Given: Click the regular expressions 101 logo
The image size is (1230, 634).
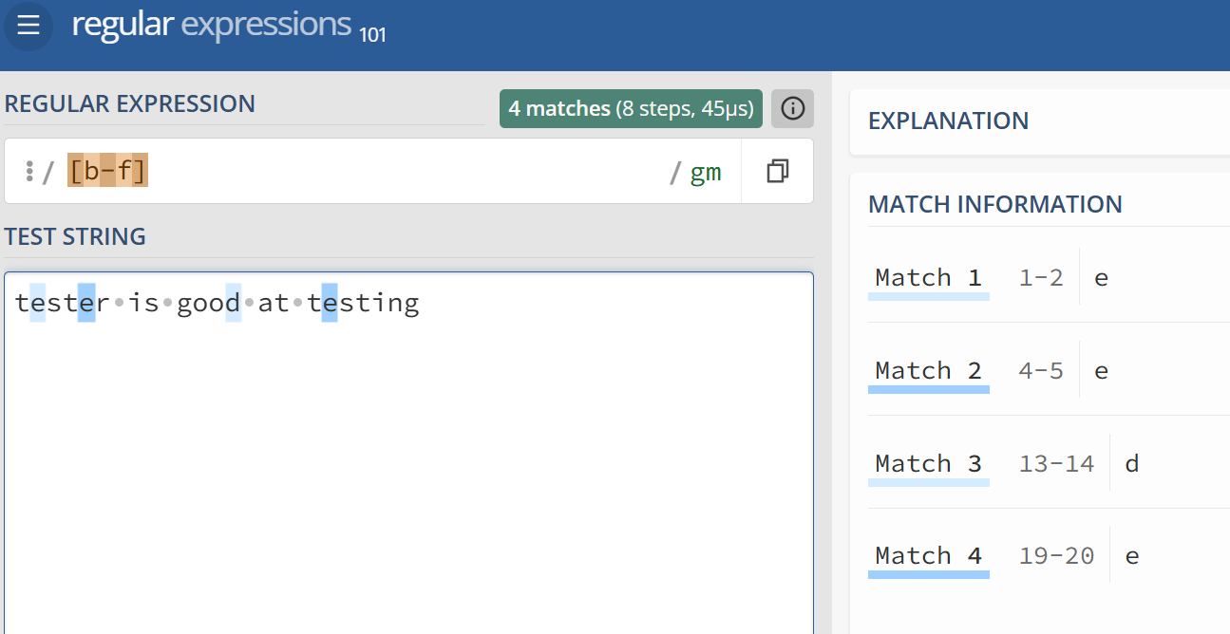Looking at the screenshot, I should [229, 25].
